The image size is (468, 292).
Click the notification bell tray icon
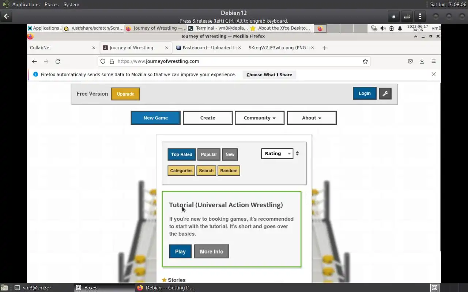[x=400, y=28]
